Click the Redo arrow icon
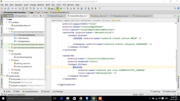This screenshot has height=101, width=180. click(x=16, y=8)
